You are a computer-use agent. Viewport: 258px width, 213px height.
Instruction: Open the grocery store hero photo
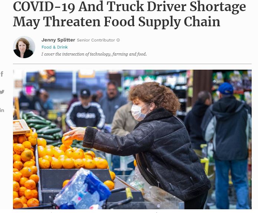(132, 139)
